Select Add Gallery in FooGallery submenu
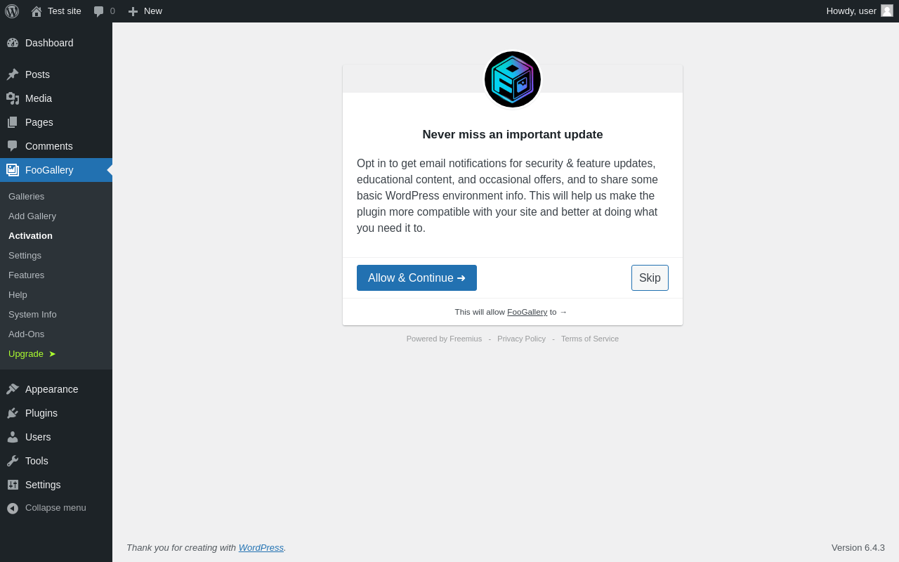Image resolution: width=899 pixels, height=562 pixels. coord(56,216)
